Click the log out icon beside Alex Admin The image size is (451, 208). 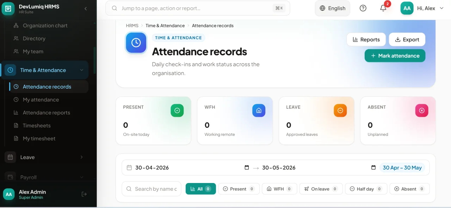tap(84, 194)
